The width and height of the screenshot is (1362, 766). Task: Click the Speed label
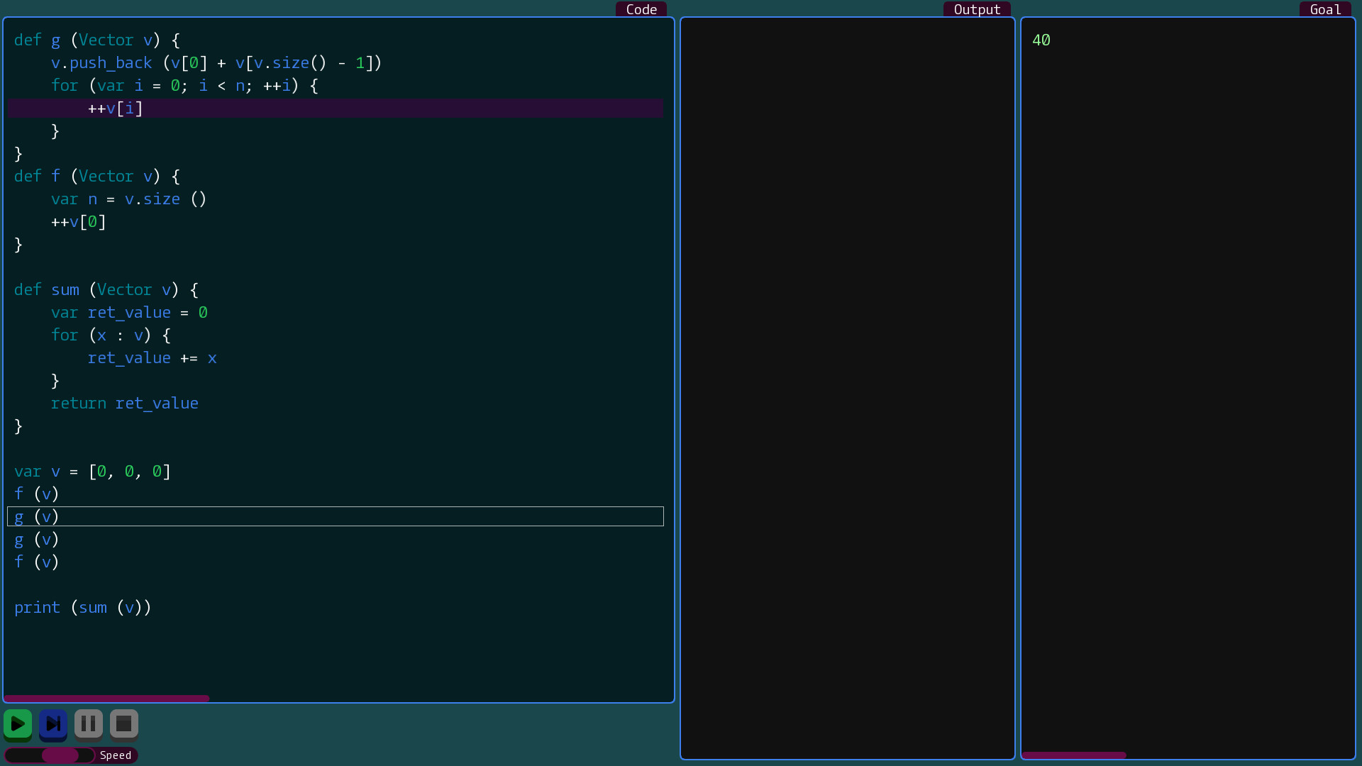click(116, 755)
